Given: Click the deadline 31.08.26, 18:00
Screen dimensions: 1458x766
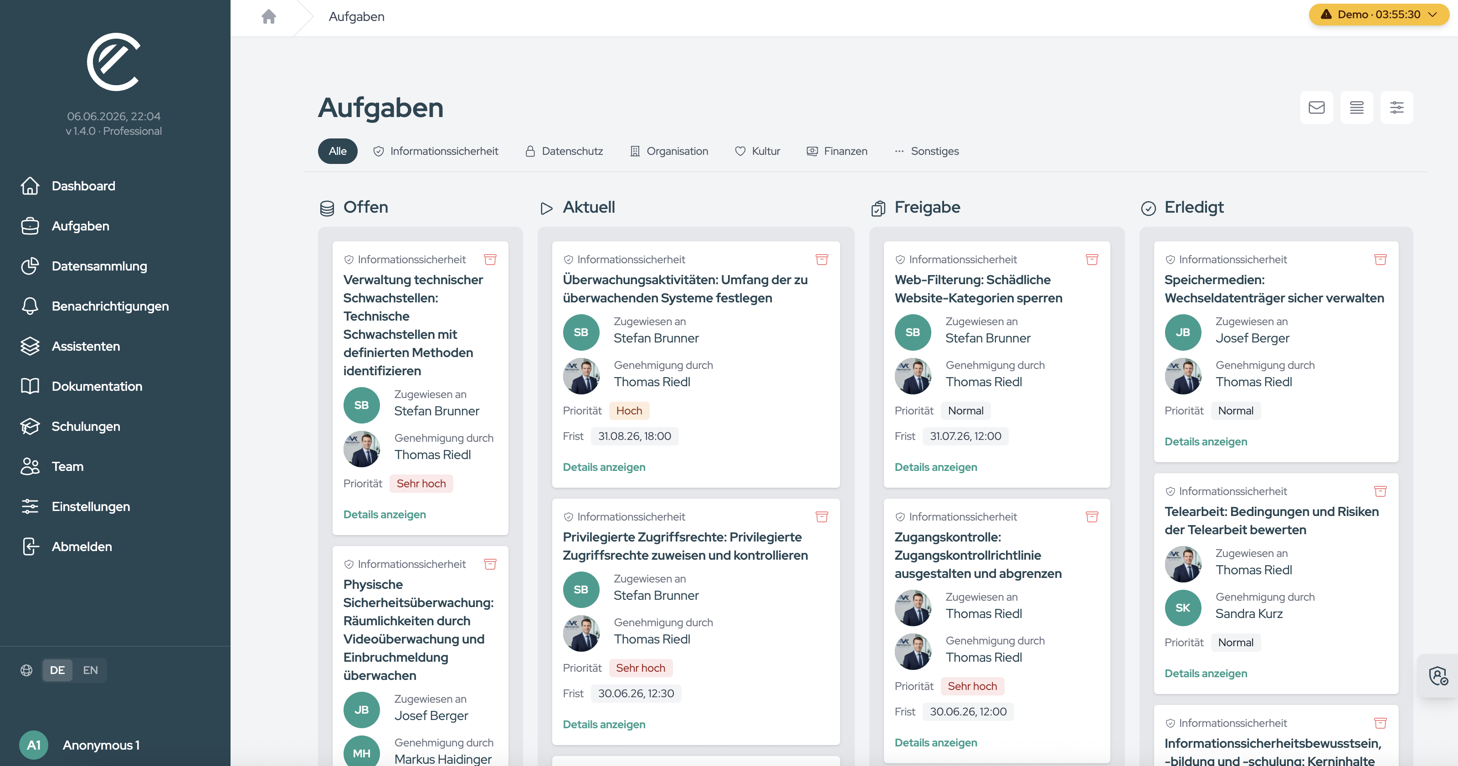Looking at the screenshot, I should [x=635, y=436].
